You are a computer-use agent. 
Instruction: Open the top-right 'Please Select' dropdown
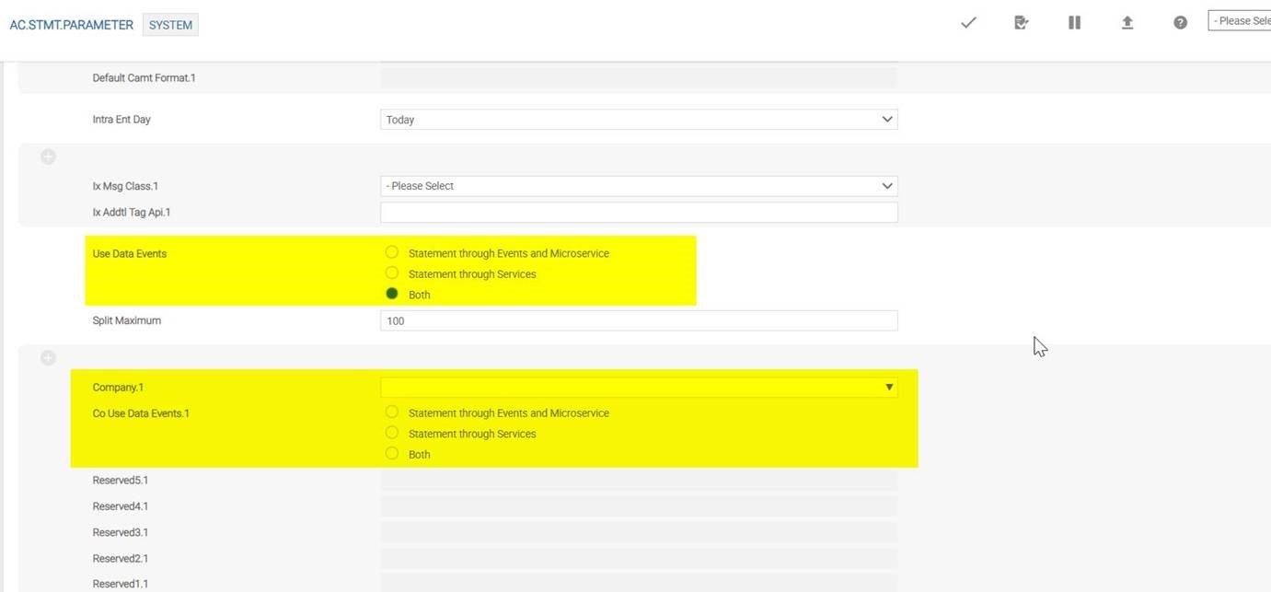[1239, 21]
